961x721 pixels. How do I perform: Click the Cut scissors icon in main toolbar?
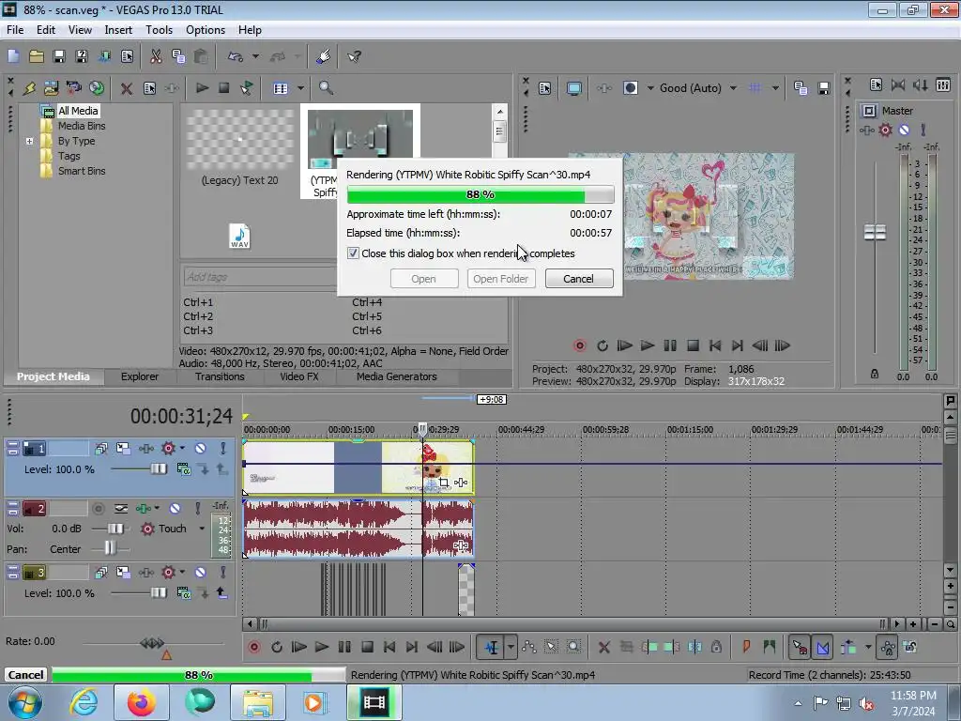(156, 56)
